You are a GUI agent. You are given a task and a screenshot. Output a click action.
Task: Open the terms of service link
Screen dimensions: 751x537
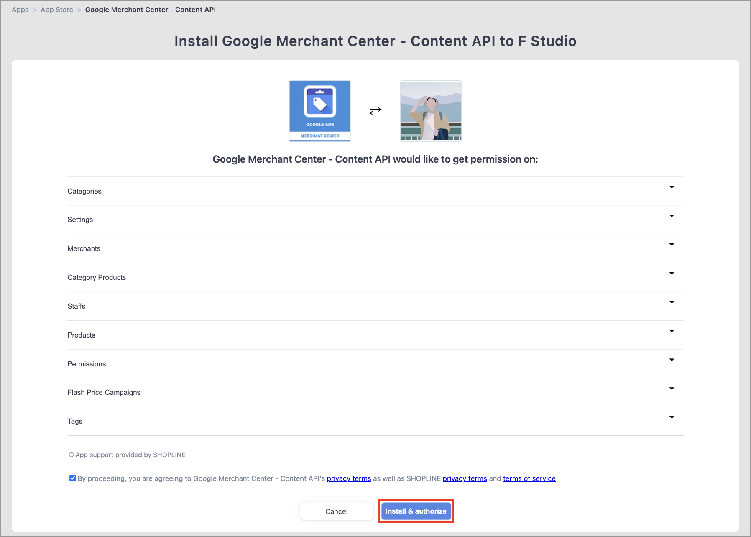coord(529,478)
